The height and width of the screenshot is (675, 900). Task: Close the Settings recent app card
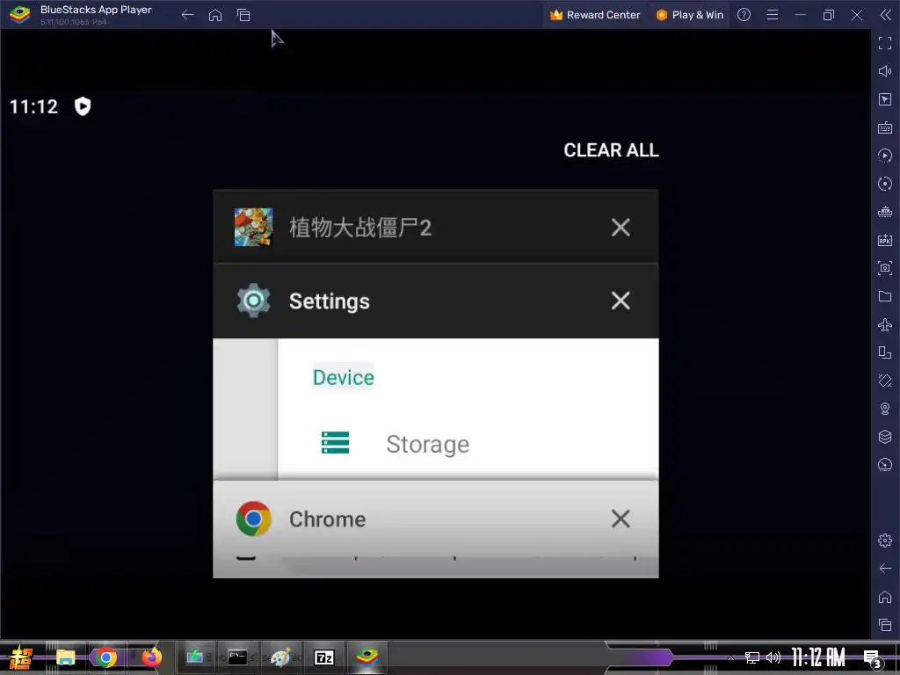[x=621, y=301]
